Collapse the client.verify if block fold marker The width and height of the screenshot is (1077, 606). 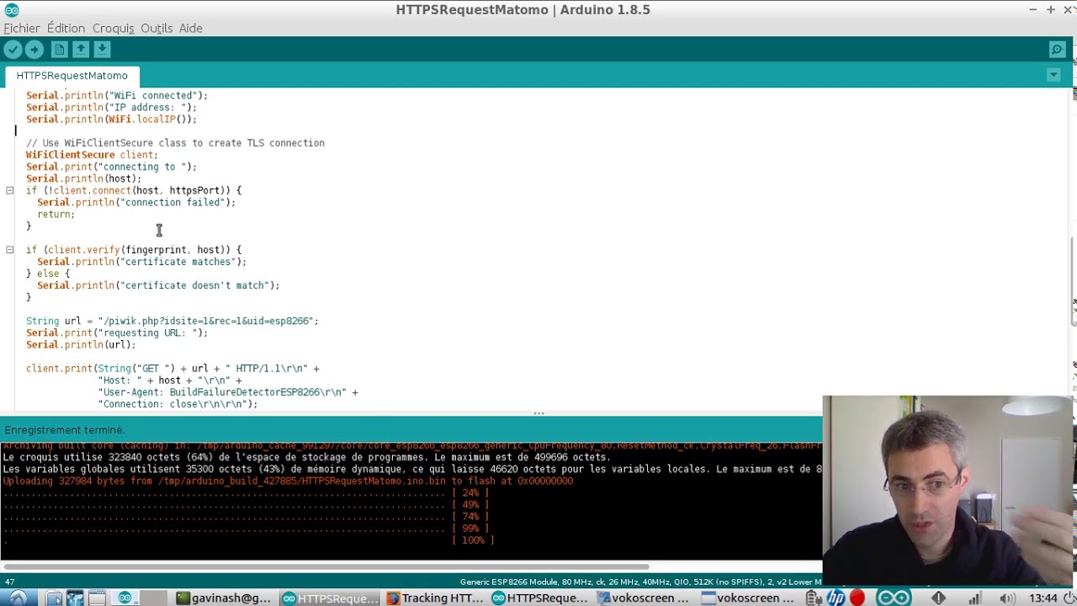[x=10, y=250]
